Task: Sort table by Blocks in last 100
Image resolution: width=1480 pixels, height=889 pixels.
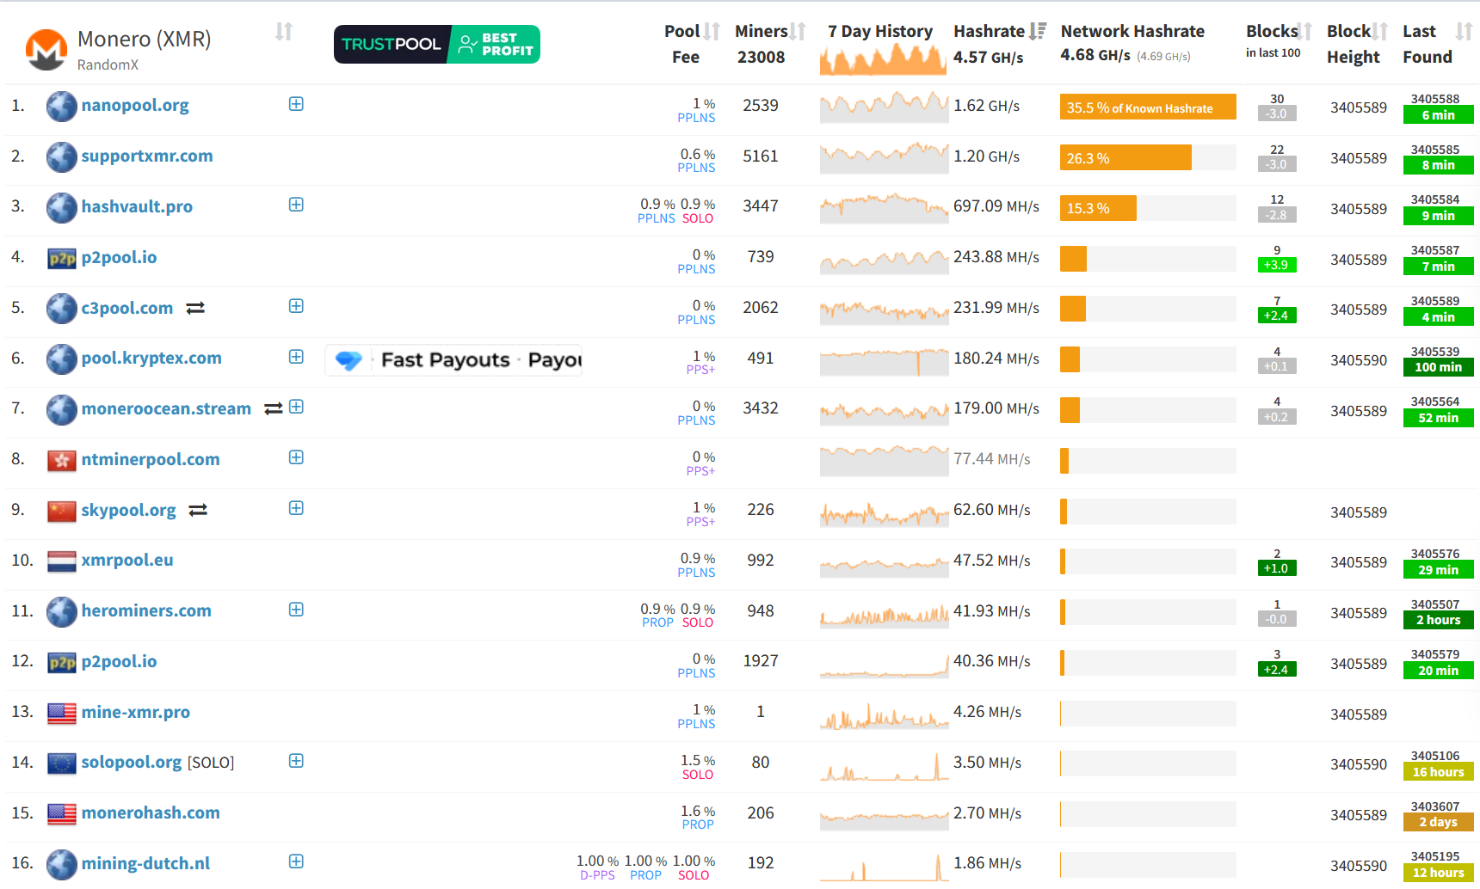Action: point(1304,32)
